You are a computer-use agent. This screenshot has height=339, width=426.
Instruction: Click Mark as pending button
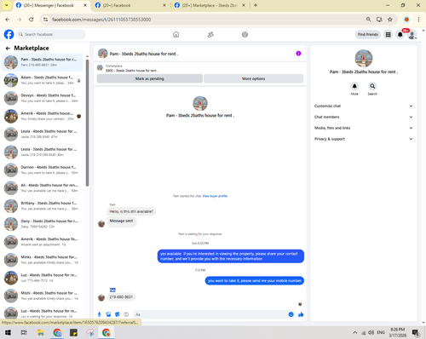[x=150, y=78]
